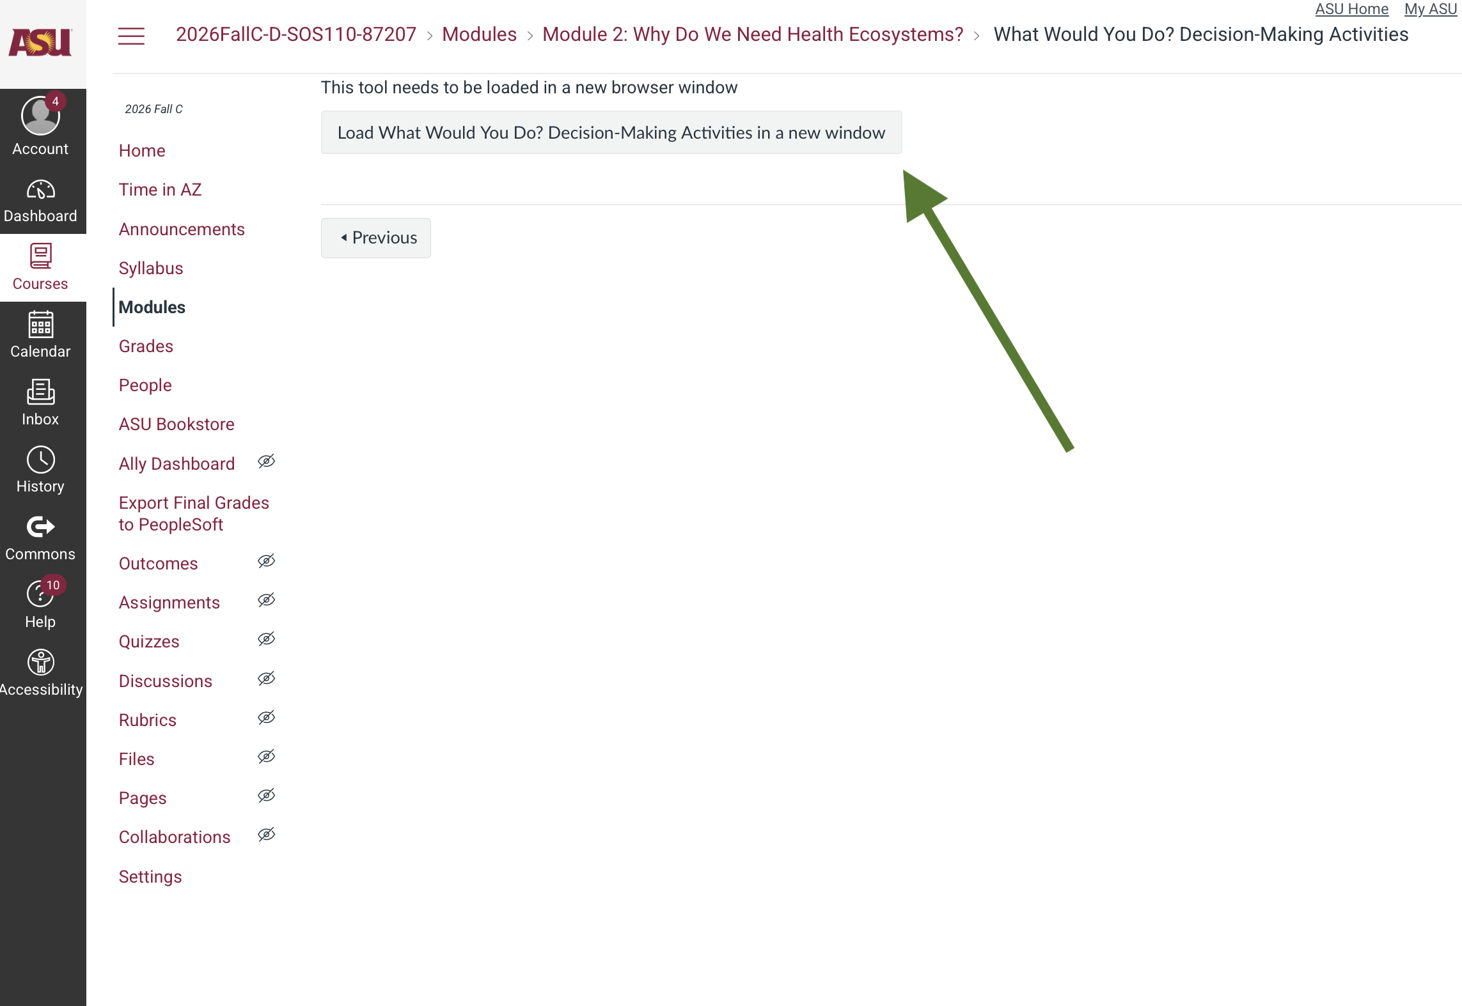Screen dimensions: 1462x1006
Task: Open the Inbox icon
Action: point(40,392)
